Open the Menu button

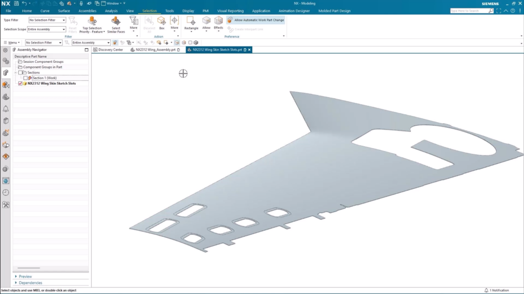11,42
